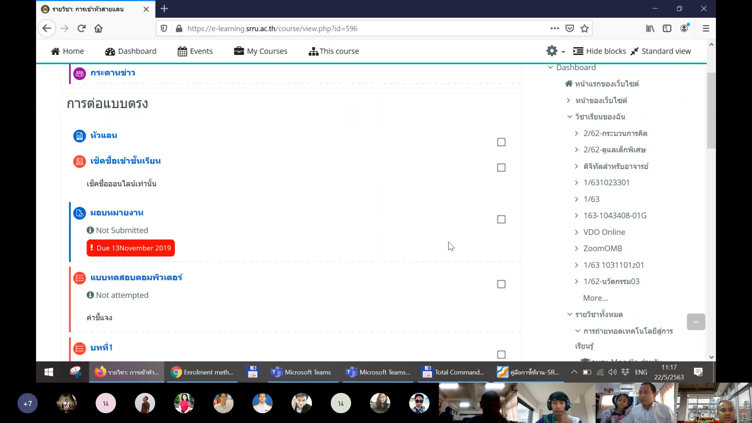Bookmark this page with the star icon
The width and height of the screenshot is (752, 423).
point(585,29)
